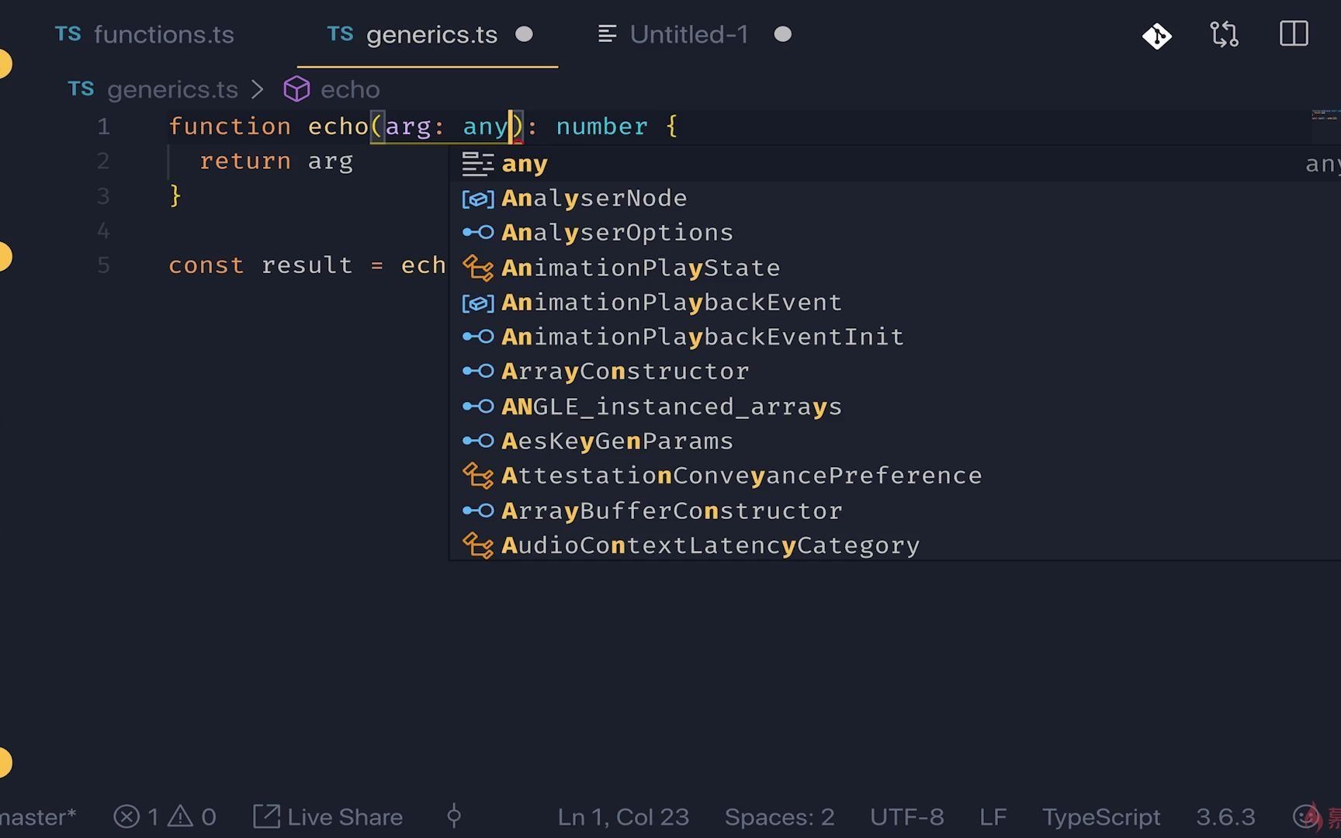Image resolution: width=1341 pixels, height=838 pixels.
Task: Click 'number' return type on line 1
Action: tap(601, 126)
